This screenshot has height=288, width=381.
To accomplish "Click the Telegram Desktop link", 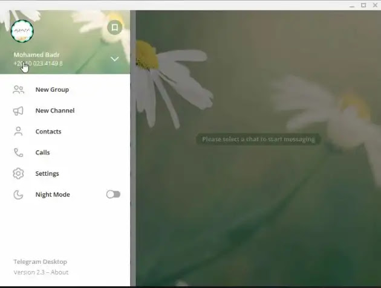I will 41,262.
